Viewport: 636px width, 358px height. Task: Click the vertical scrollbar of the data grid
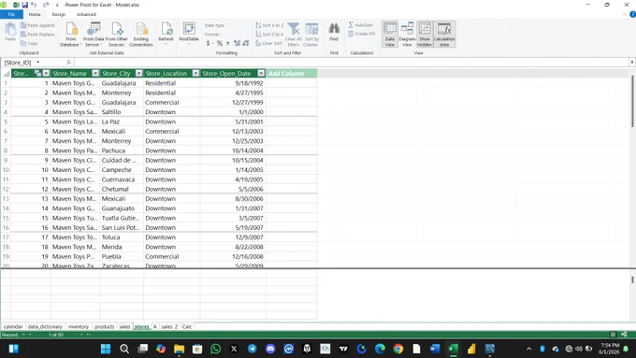(x=633, y=101)
